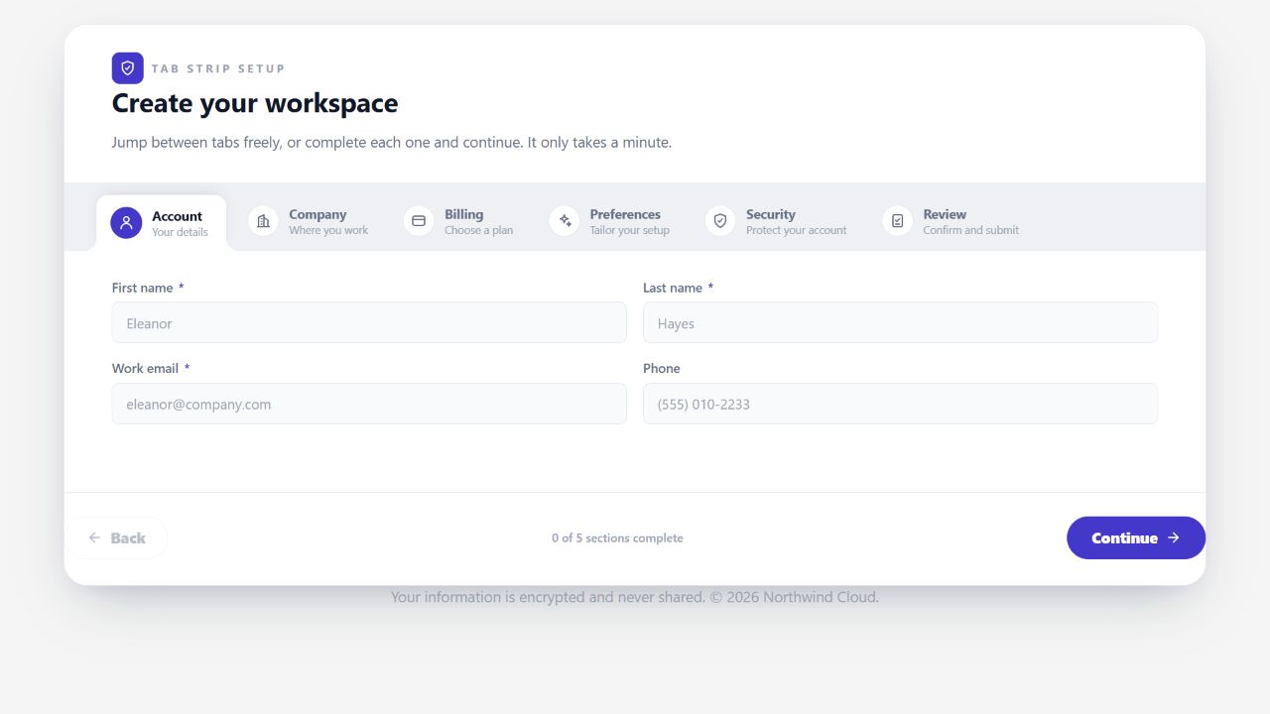
Task: Go to the Preferences tab label
Action: click(x=625, y=214)
